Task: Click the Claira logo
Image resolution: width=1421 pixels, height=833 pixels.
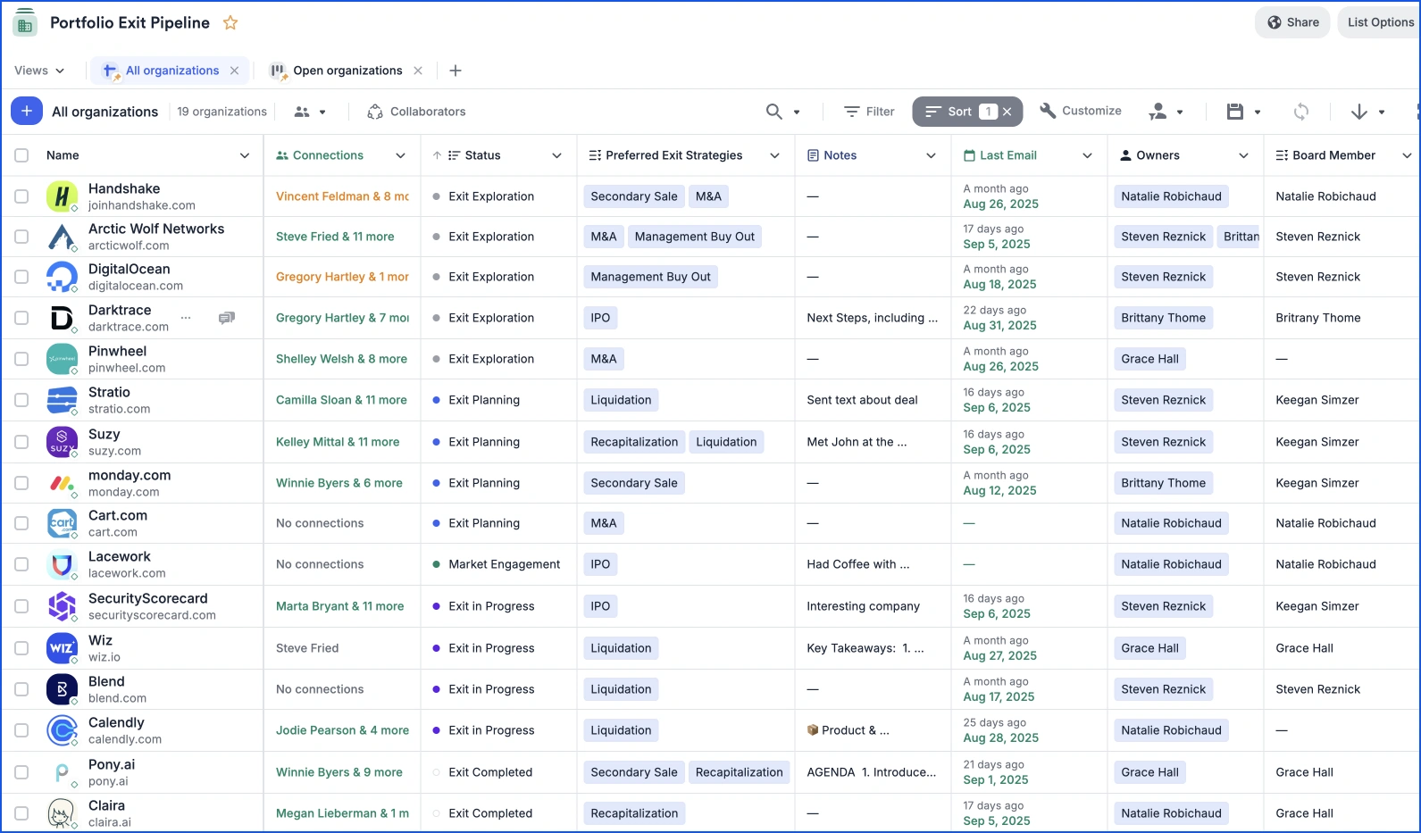Action: click(x=62, y=813)
